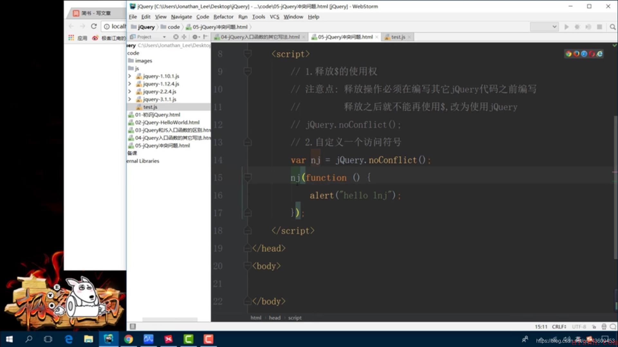Open Search Everywhere magnifier icon
The image size is (618, 347).
[x=613, y=27]
